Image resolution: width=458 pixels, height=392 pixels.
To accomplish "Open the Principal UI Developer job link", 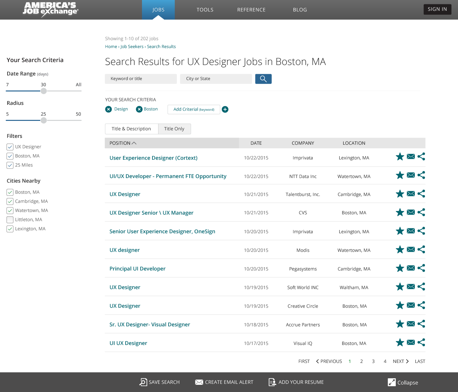I will pos(137,269).
